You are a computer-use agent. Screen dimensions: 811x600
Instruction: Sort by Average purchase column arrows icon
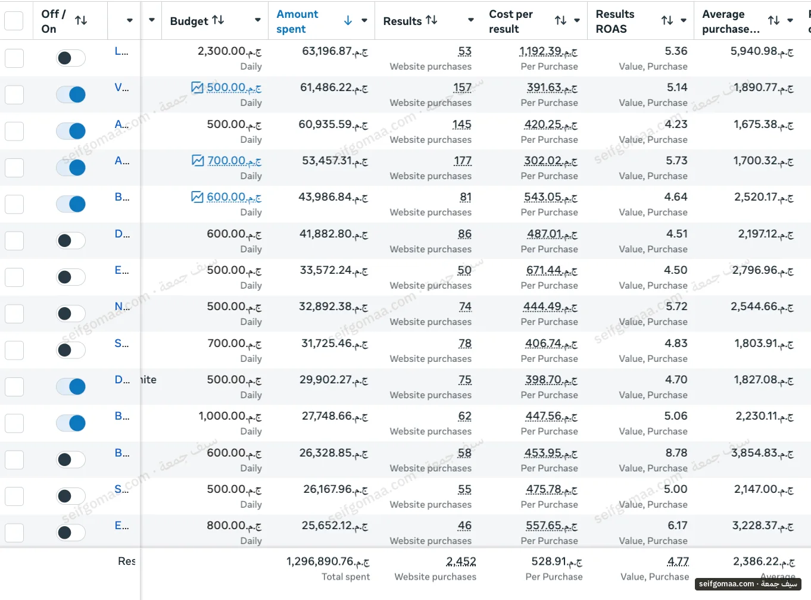(773, 21)
